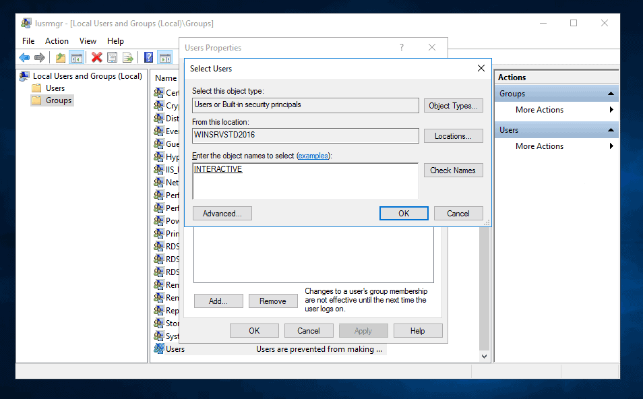Toggle the Show/Hide Console Tree icon
The height and width of the screenshot is (399, 643).
click(x=76, y=58)
